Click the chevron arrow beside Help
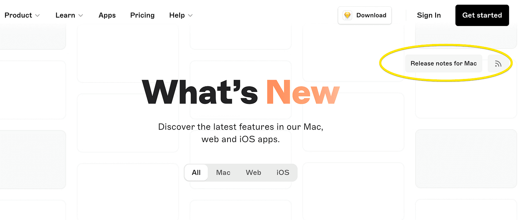This screenshot has width=526, height=220. pos(190,16)
